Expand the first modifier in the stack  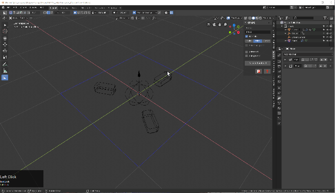(x=285, y=59)
